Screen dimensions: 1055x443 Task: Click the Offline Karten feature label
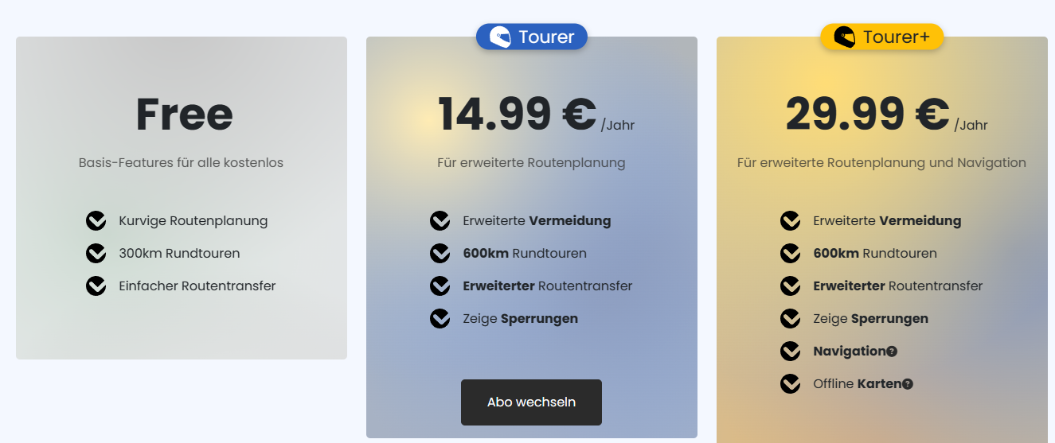coord(857,384)
